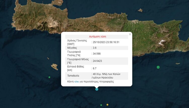Select the longitude value 24.6423
Screen dimensions: 189x108
[97, 61]
